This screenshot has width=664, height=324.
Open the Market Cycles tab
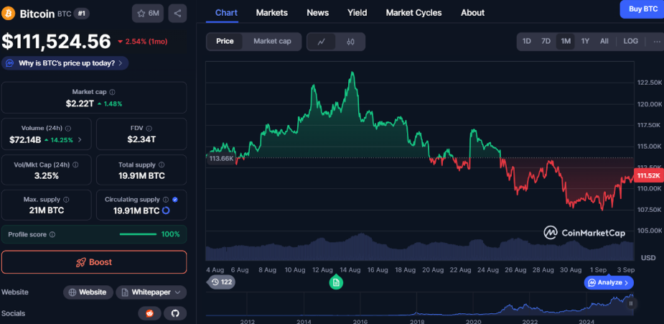(x=413, y=13)
